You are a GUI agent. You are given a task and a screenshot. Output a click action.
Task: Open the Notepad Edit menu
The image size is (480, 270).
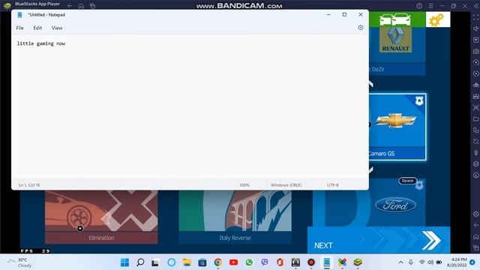pos(37,28)
